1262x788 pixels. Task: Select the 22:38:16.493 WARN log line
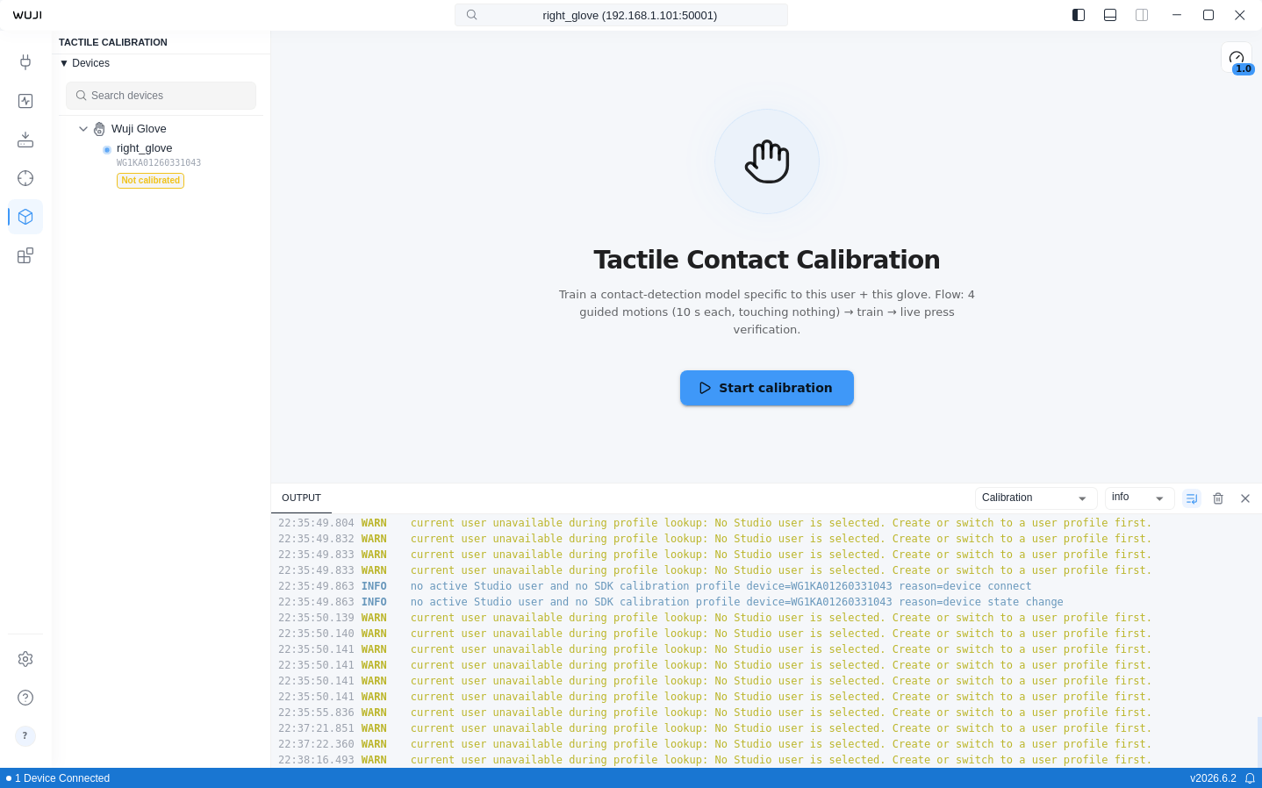pyautogui.click(x=715, y=760)
